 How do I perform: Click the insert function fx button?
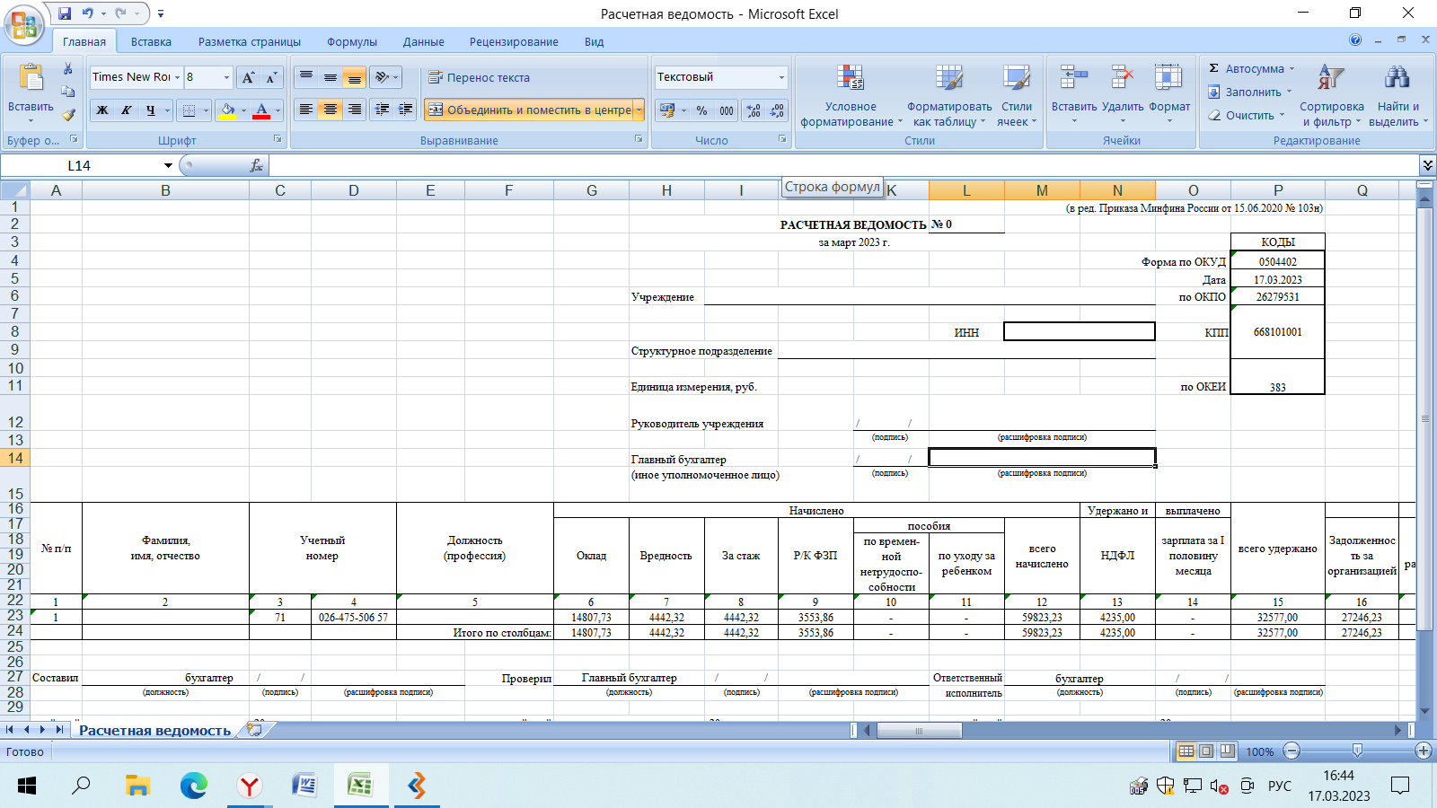(x=257, y=165)
